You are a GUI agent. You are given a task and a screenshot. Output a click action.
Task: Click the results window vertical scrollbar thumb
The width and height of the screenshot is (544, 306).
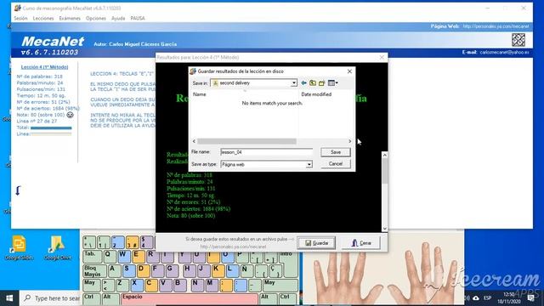coord(384,171)
